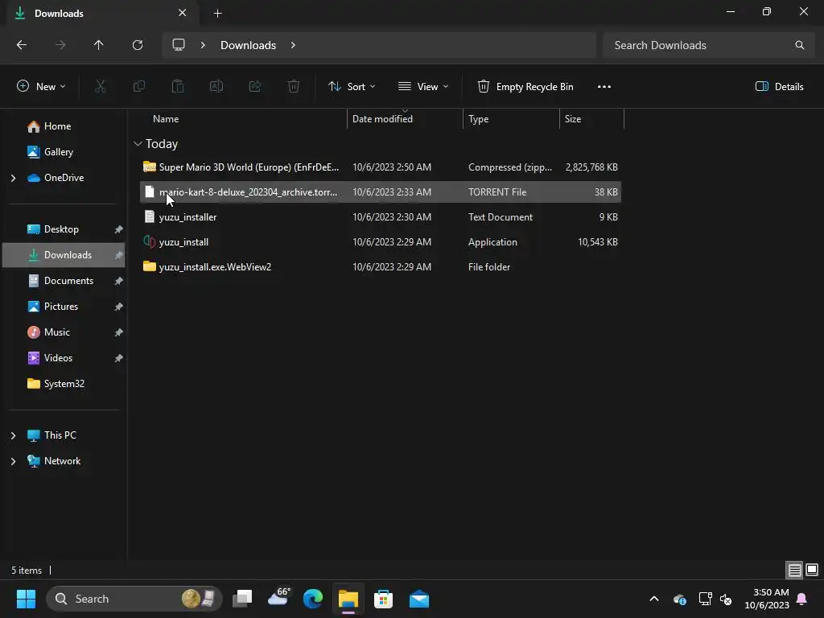Switch to large thumbnails view icon

pyautogui.click(x=812, y=571)
